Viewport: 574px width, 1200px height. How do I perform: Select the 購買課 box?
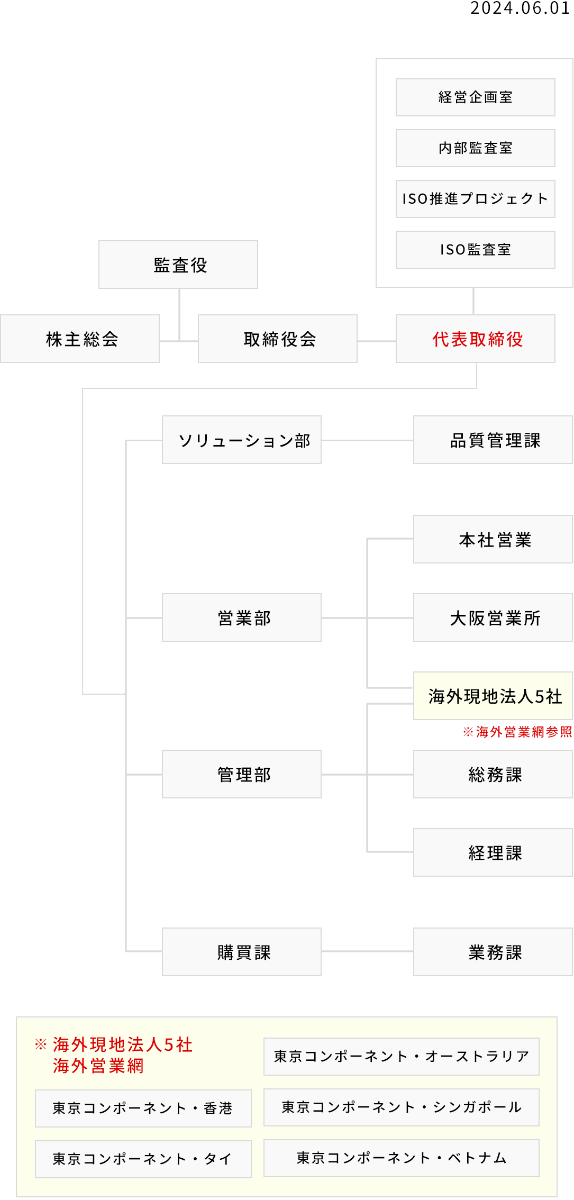[242, 952]
